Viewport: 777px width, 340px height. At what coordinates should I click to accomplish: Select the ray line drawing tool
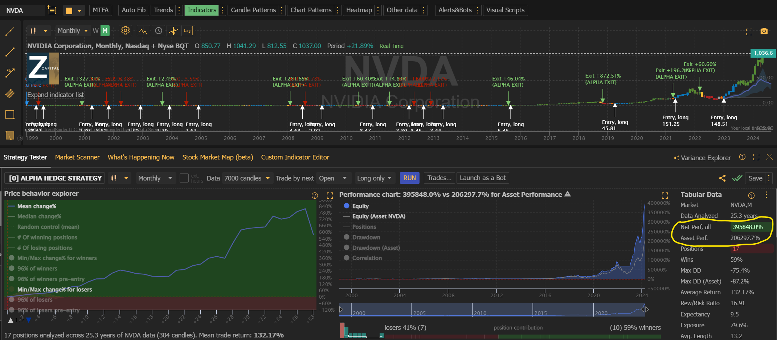tap(10, 52)
